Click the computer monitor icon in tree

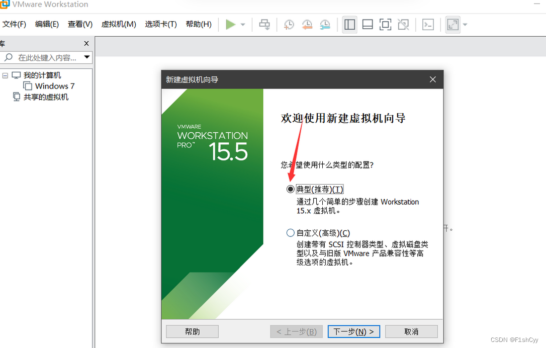coord(17,75)
